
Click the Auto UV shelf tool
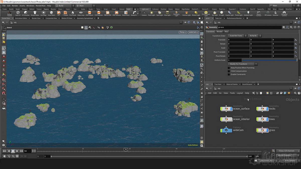18,13
